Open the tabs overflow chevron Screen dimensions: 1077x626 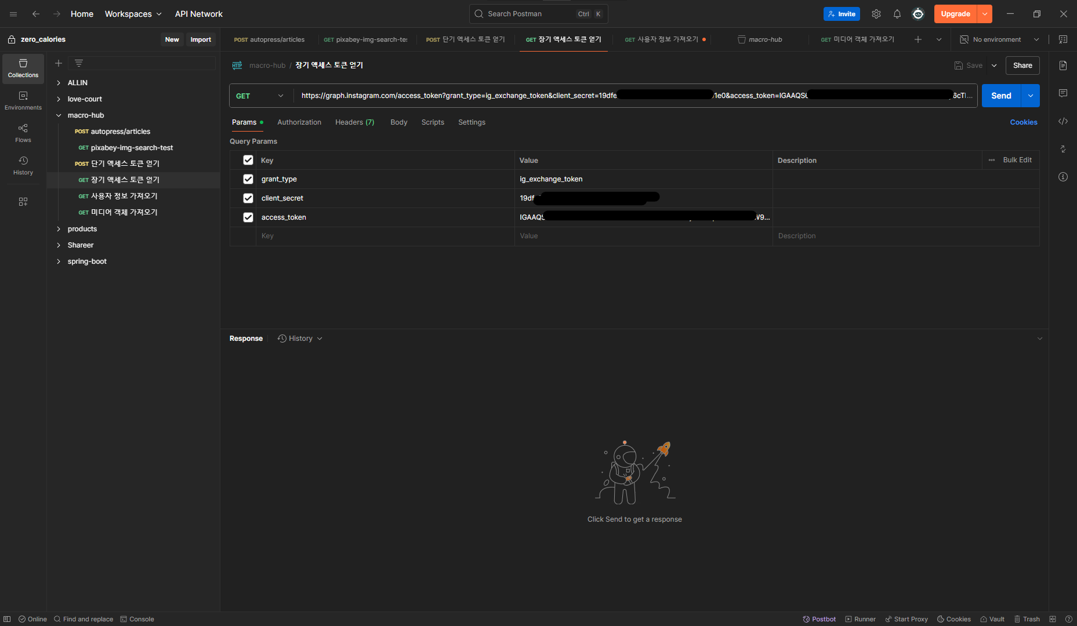(x=939, y=39)
